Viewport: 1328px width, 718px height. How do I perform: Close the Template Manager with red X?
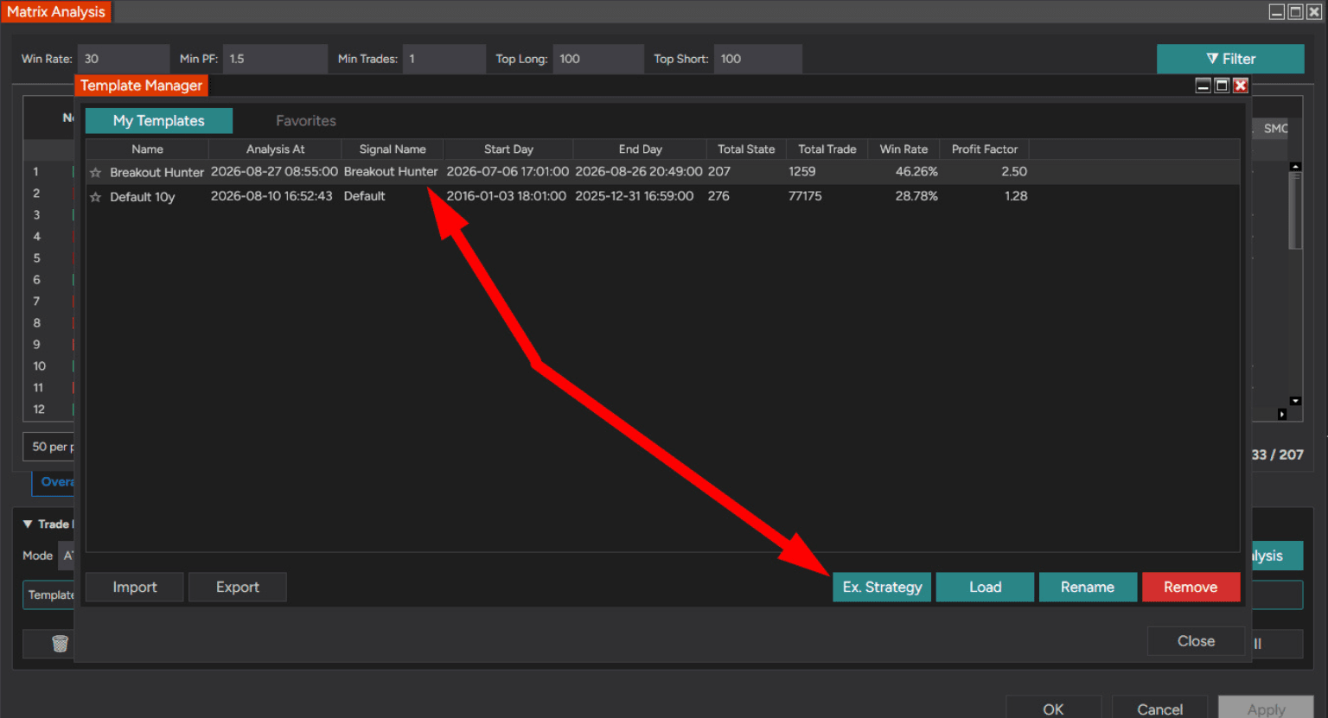click(x=1241, y=85)
